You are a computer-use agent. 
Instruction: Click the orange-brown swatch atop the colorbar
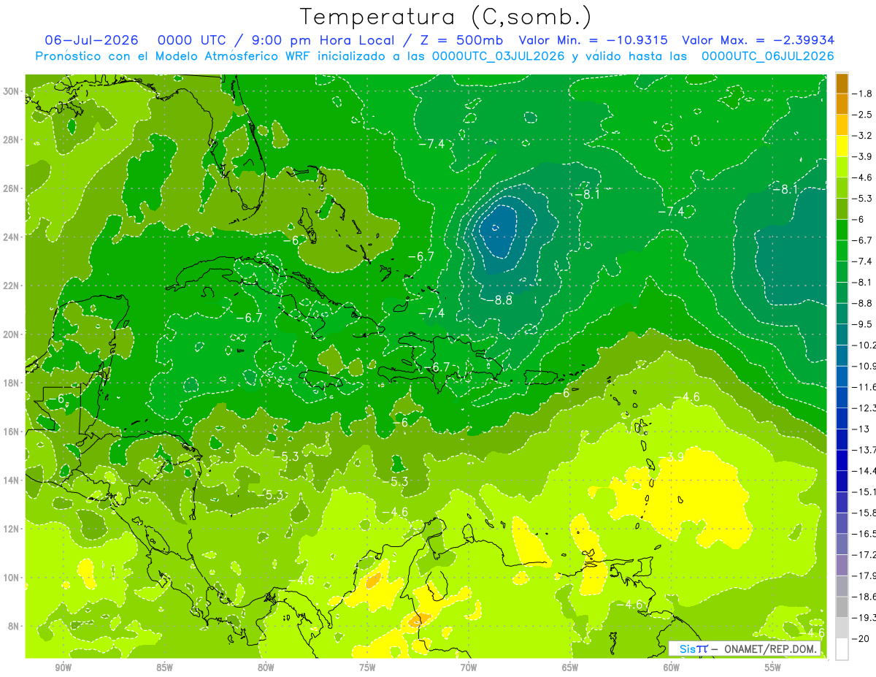[842, 83]
